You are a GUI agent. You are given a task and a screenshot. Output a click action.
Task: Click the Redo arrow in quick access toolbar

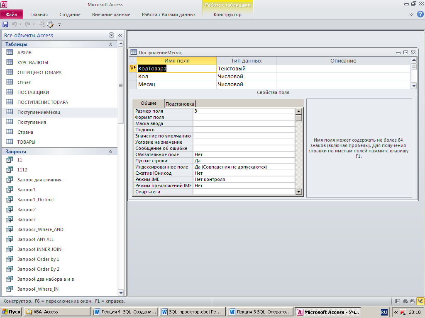(27, 24)
